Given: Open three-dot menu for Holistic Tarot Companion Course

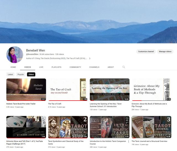Looking at the screenshot, I should tap(128, 141).
